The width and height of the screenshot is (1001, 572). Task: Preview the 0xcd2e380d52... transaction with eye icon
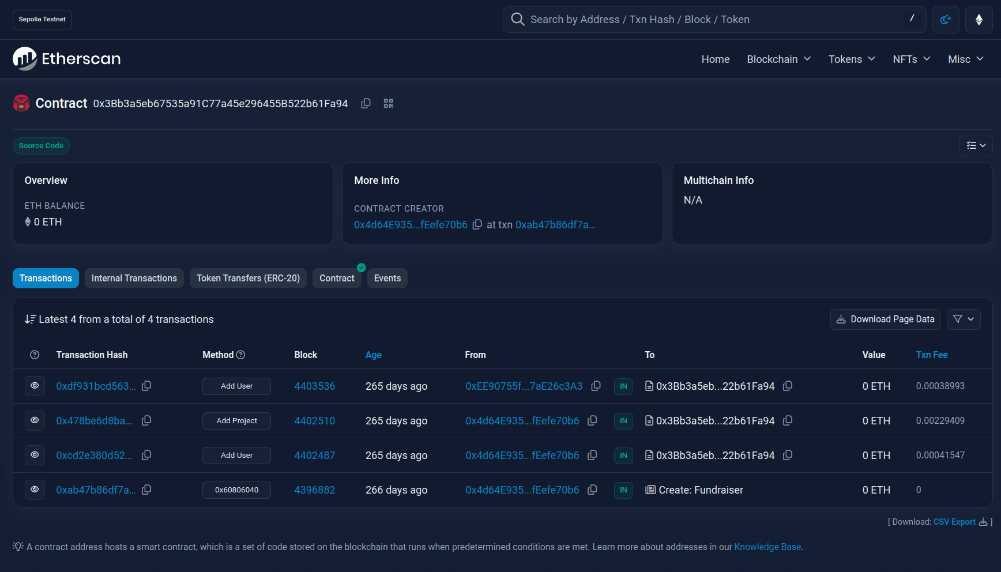pyautogui.click(x=35, y=455)
